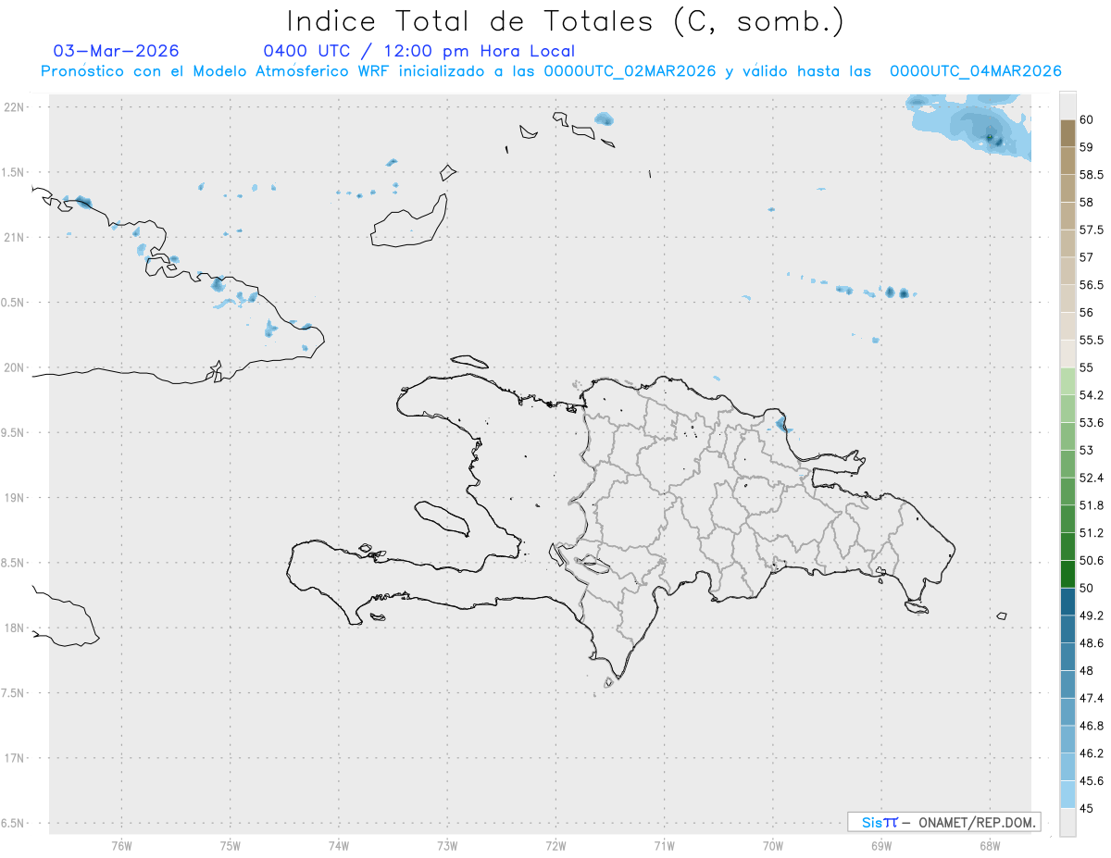Click the '60' colorbar label
1111x858 pixels.
[x=1086, y=119]
